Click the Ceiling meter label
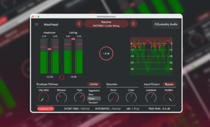 [73, 33]
